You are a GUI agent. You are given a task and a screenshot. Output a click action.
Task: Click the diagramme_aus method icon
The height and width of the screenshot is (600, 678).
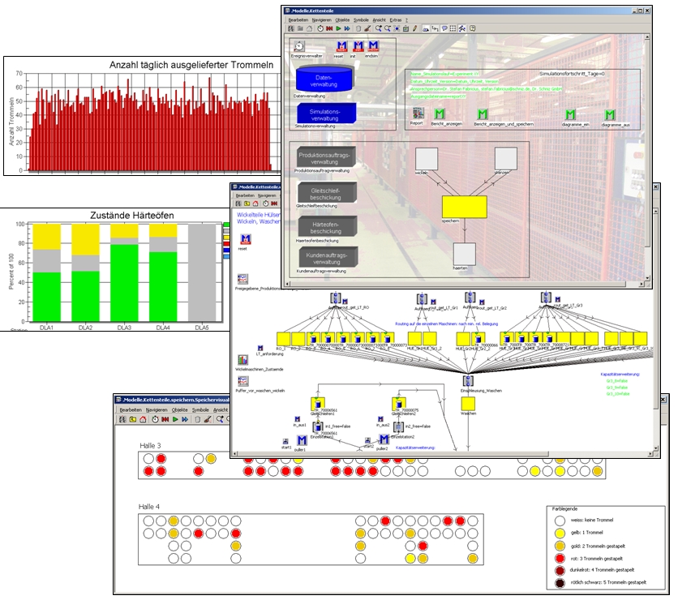[x=610, y=114]
